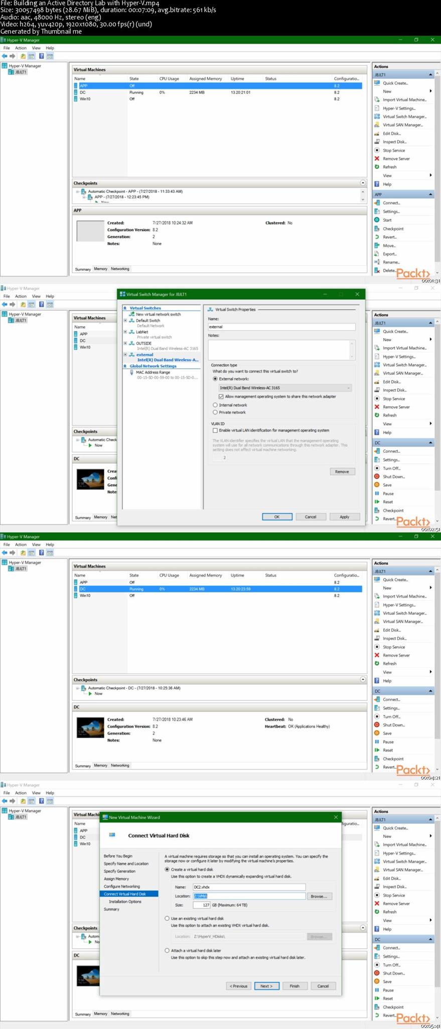This screenshot has width=441, height=1029.
Task: Click toolbar Help icon in the 00:04:21 frame
Action: [41, 553]
